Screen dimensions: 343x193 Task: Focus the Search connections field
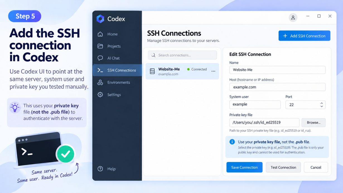tap(182, 55)
